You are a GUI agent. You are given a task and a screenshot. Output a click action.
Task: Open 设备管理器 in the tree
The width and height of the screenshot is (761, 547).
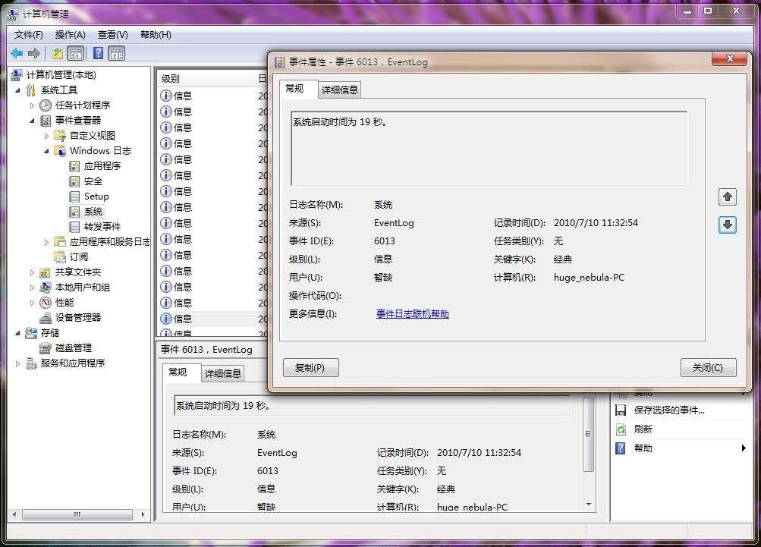click(77, 317)
